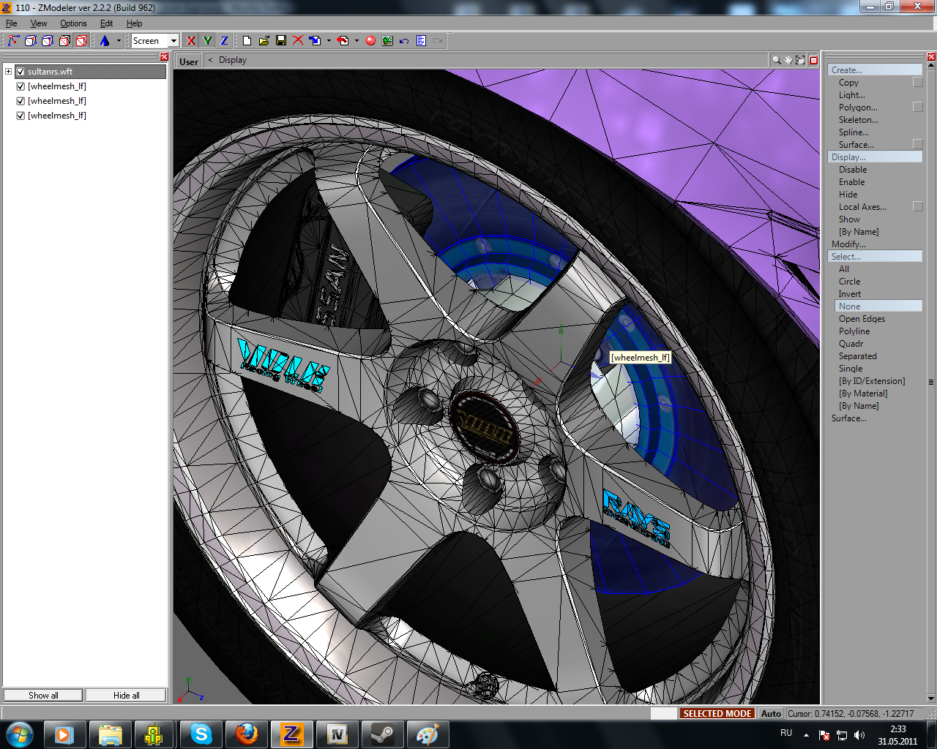The width and height of the screenshot is (937, 749).
Task: Click the New file toolbar icon
Action: [x=247, y=41]
